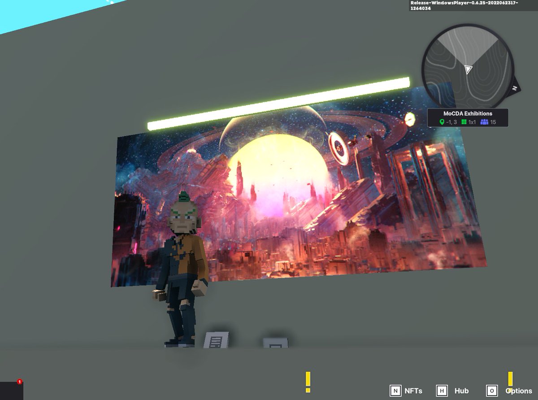Image resolution: width=538 pixels, height=400 pixels.
Task: Click the O key icon beside Options
Action: tap(492, 391)
